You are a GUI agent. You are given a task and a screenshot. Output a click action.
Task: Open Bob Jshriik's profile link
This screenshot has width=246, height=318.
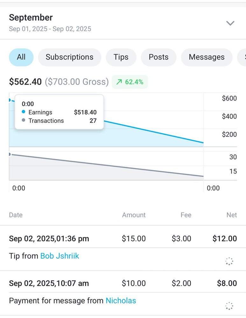point(60,256)
